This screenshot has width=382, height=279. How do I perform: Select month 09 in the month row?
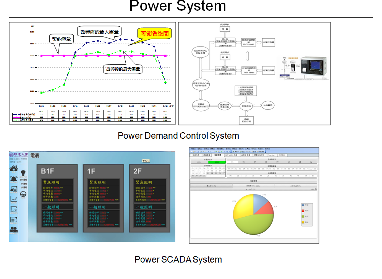[277, 162]
